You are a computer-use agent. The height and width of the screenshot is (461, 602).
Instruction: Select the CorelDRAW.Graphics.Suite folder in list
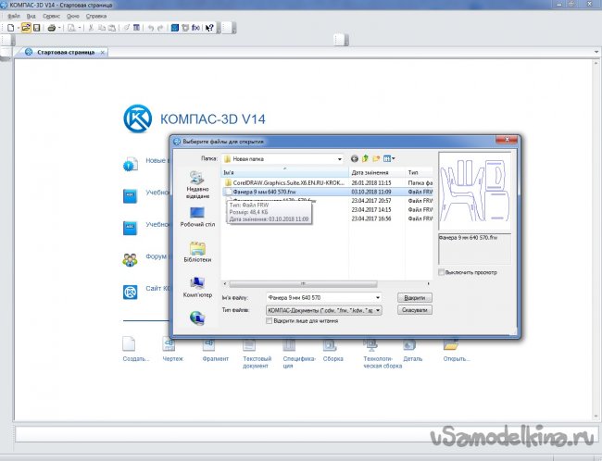pyautogui.click(x=285, y=182)
